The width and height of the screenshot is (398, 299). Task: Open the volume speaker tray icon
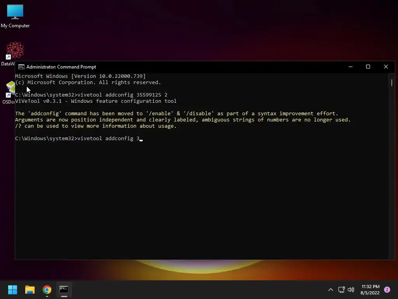pyautogui.click(x=351, y=290)
